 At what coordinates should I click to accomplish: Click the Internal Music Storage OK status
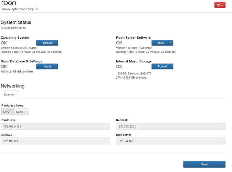(x=119, y=67)
